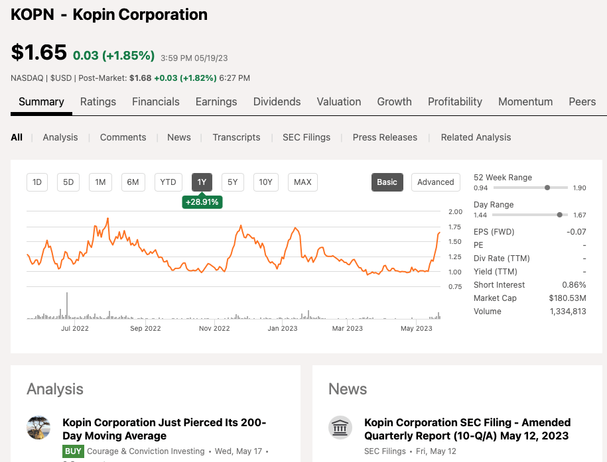Click the SEC Filings building icon
607x462 pixels.
[340, 428]
